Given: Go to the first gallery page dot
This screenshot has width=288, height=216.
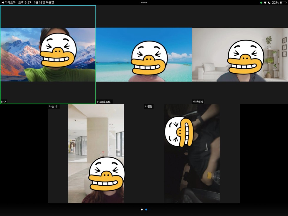Looking at the screenshot, I should tap(142, 210).
